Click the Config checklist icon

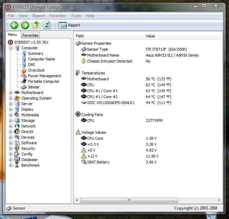pyautogui.click(x=17, y=154)
